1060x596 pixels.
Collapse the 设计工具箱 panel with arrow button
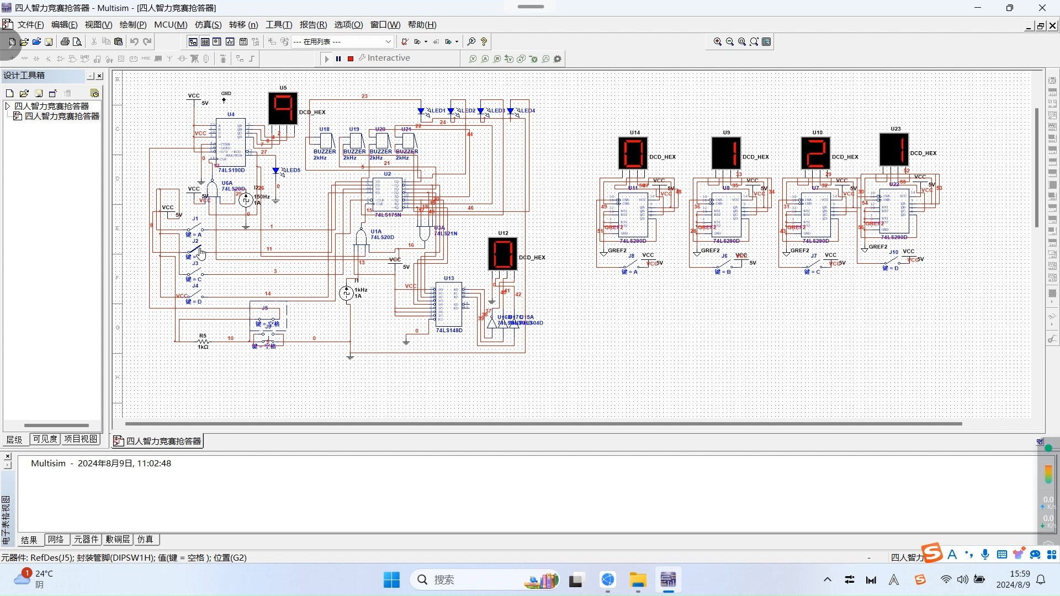pyautogui.click(x=91, y=76)
